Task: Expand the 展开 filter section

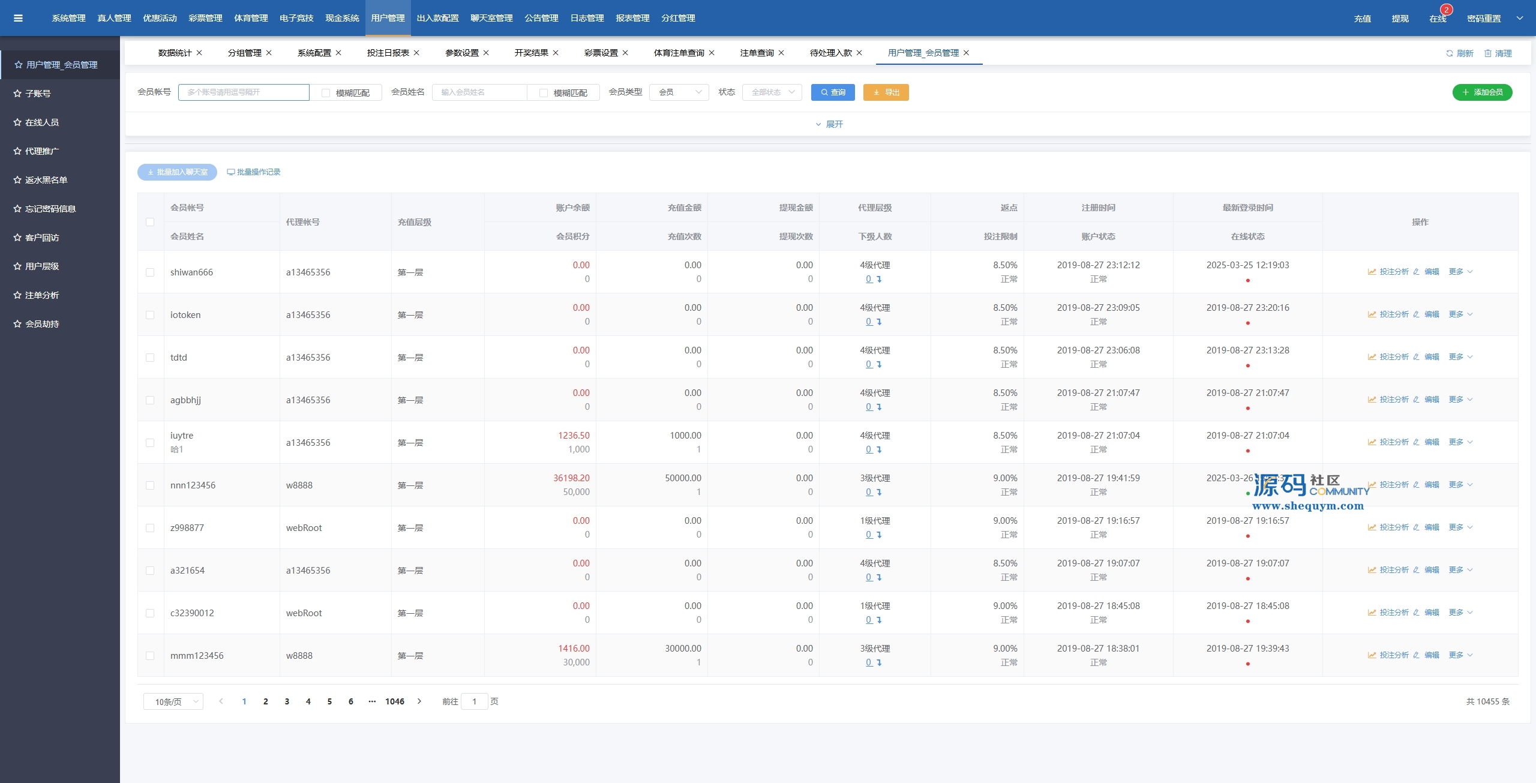Action: click(829, 124)
